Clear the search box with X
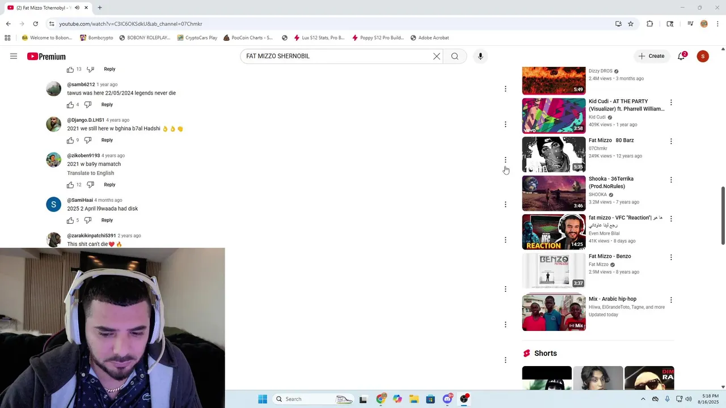Screen dimensions: 726x408 (x=437, y=56)
